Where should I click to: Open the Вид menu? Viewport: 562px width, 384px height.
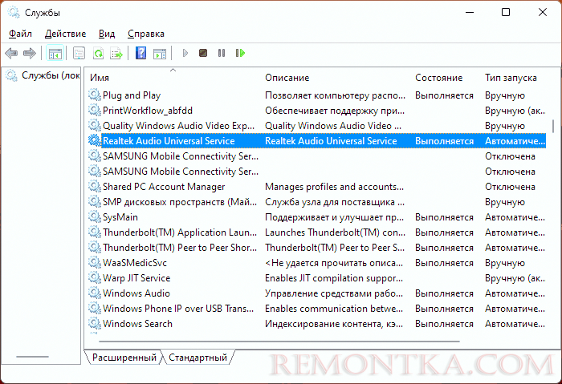coord(107,34)
